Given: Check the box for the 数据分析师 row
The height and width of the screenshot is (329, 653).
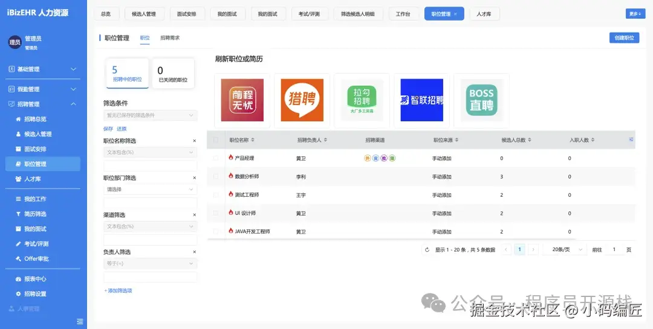Looking at the screenshot, I should (216, 176).
